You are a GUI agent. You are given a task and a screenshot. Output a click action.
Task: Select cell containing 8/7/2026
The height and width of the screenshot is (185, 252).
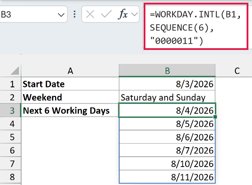(167, 150)
